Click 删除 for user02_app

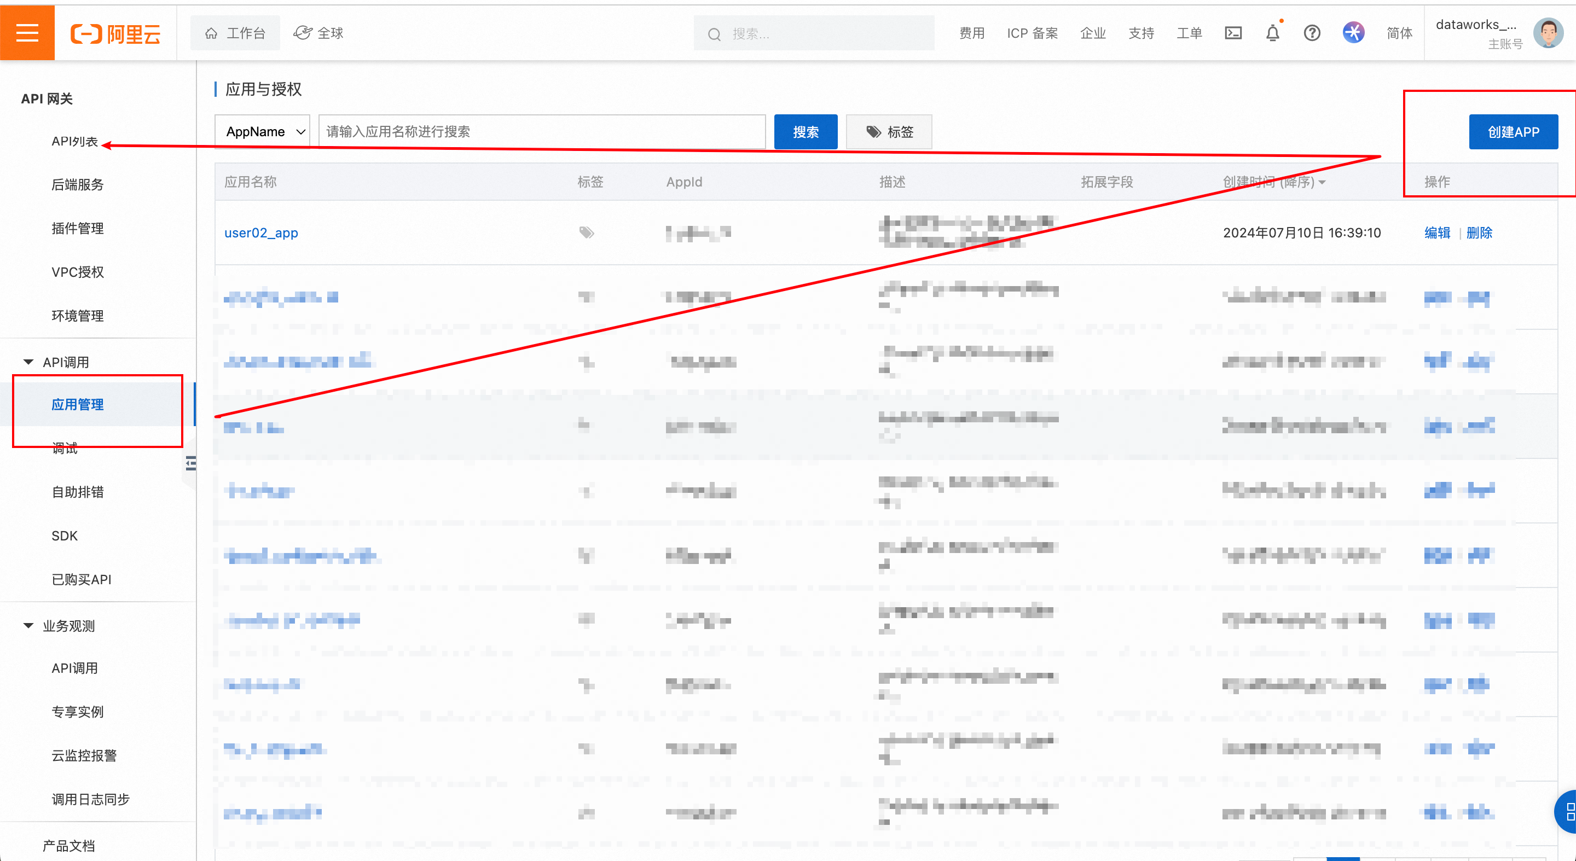click(x=1479, y=232)
